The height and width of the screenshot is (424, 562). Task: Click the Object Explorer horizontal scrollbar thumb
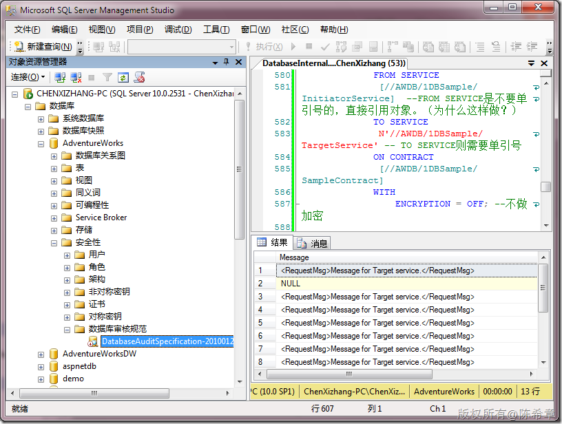[94, 393]
